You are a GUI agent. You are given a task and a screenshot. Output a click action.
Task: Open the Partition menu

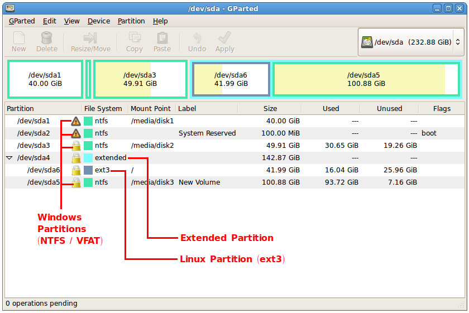pyautogui.click(x=131, y=21)
